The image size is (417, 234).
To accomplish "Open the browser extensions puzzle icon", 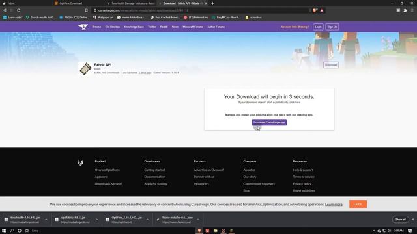I will pyautogui.click(x=405, y=10).
